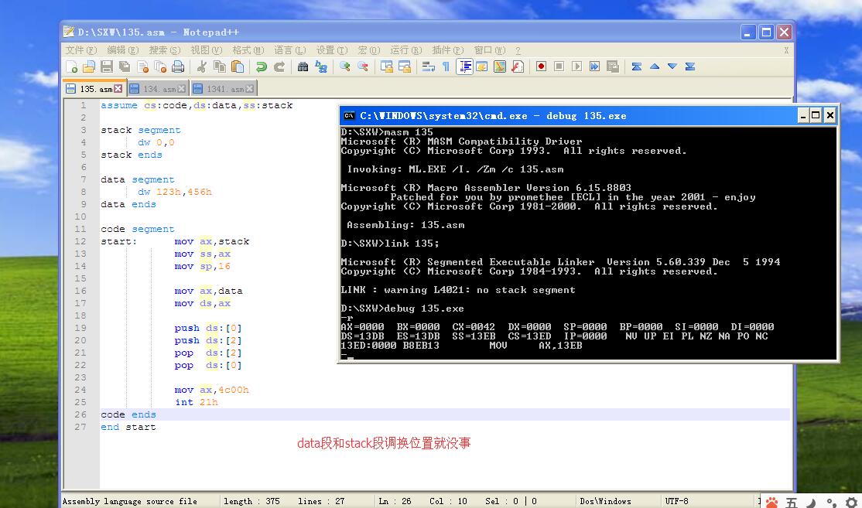Image resolution: width=862 pixels, height=508 pixels.
Task: Click the Save All icon
Action: [x=125, y=67]
